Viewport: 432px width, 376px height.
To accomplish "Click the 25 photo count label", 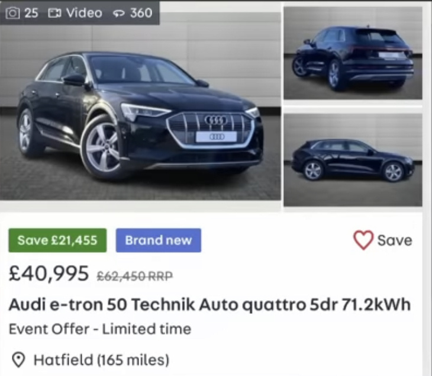I will pyautogui.click(x=31, y=13).
